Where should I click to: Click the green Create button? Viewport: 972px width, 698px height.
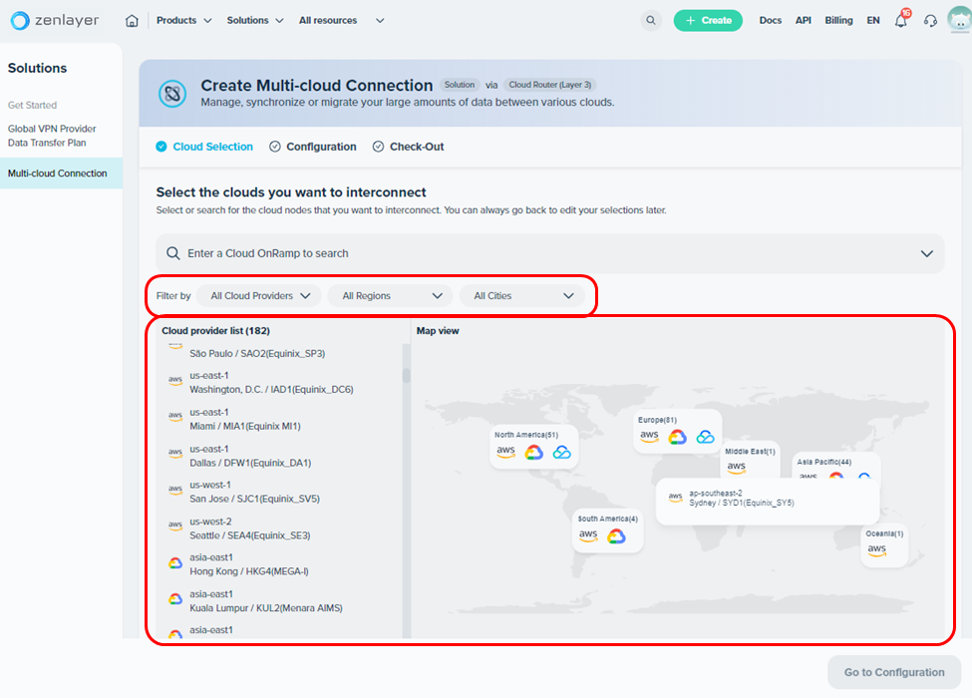[708, 21]
